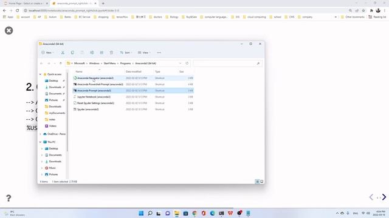Open the cloud computing bookmarks folder

coord(255,17)
